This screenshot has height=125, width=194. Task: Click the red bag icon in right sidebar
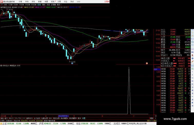[192, 55]
